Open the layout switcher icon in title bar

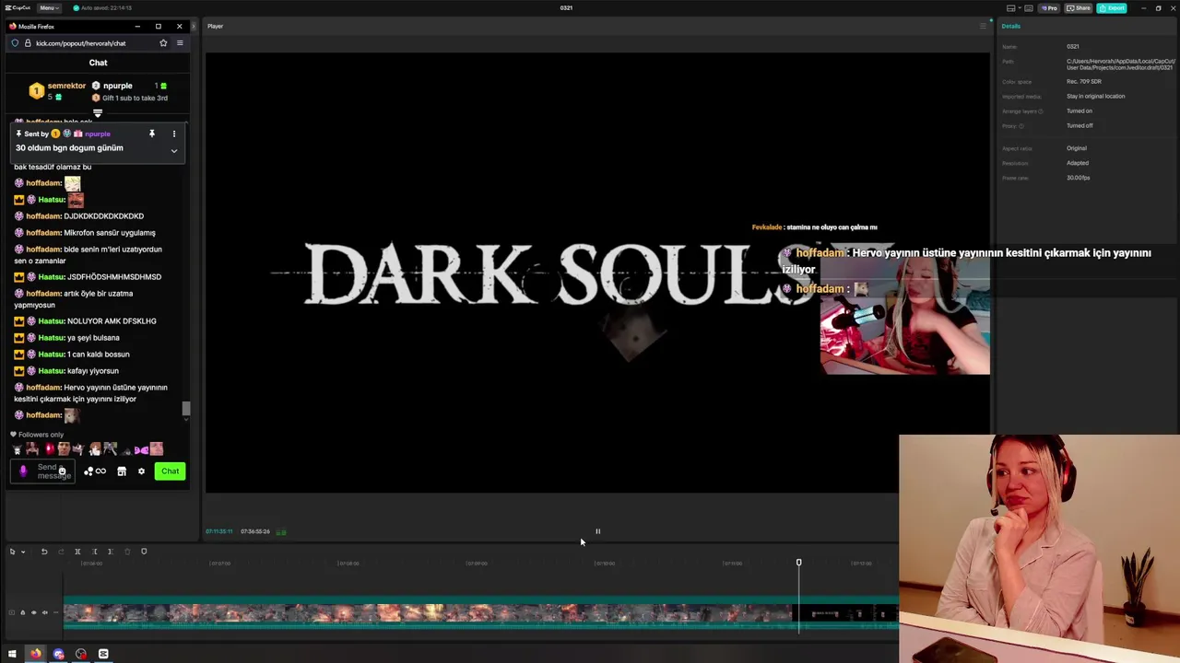pyautogui.click(x=1011, y=7)
